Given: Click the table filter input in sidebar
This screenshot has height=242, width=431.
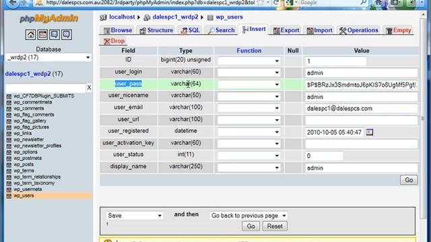Looking at the screenshot, I should click(46, 88).
